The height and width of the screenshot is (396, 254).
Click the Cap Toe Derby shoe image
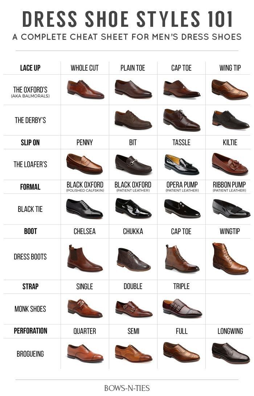[181, 120]
